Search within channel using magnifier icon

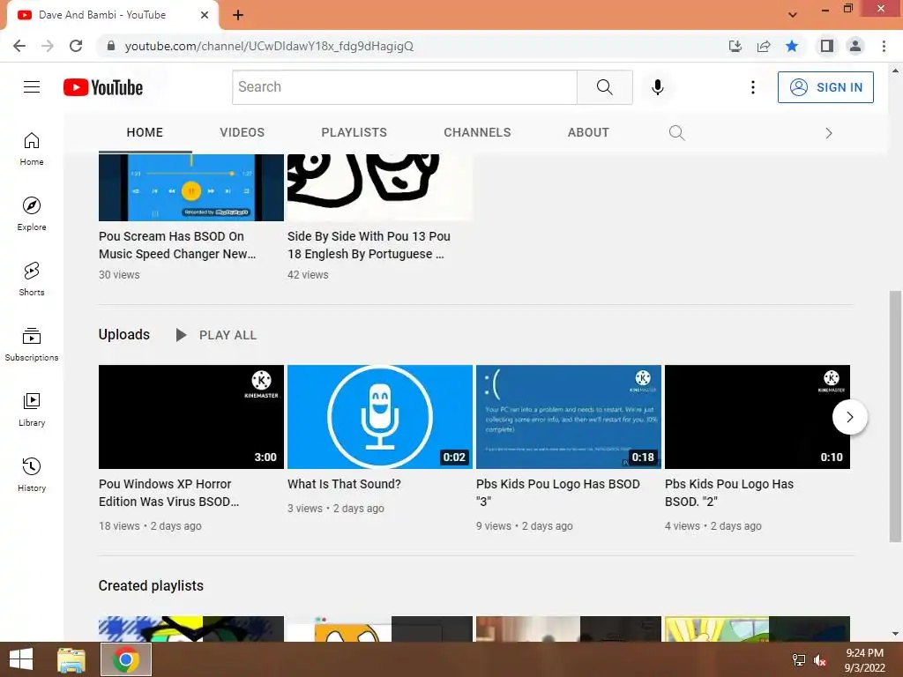pos(676,133)
